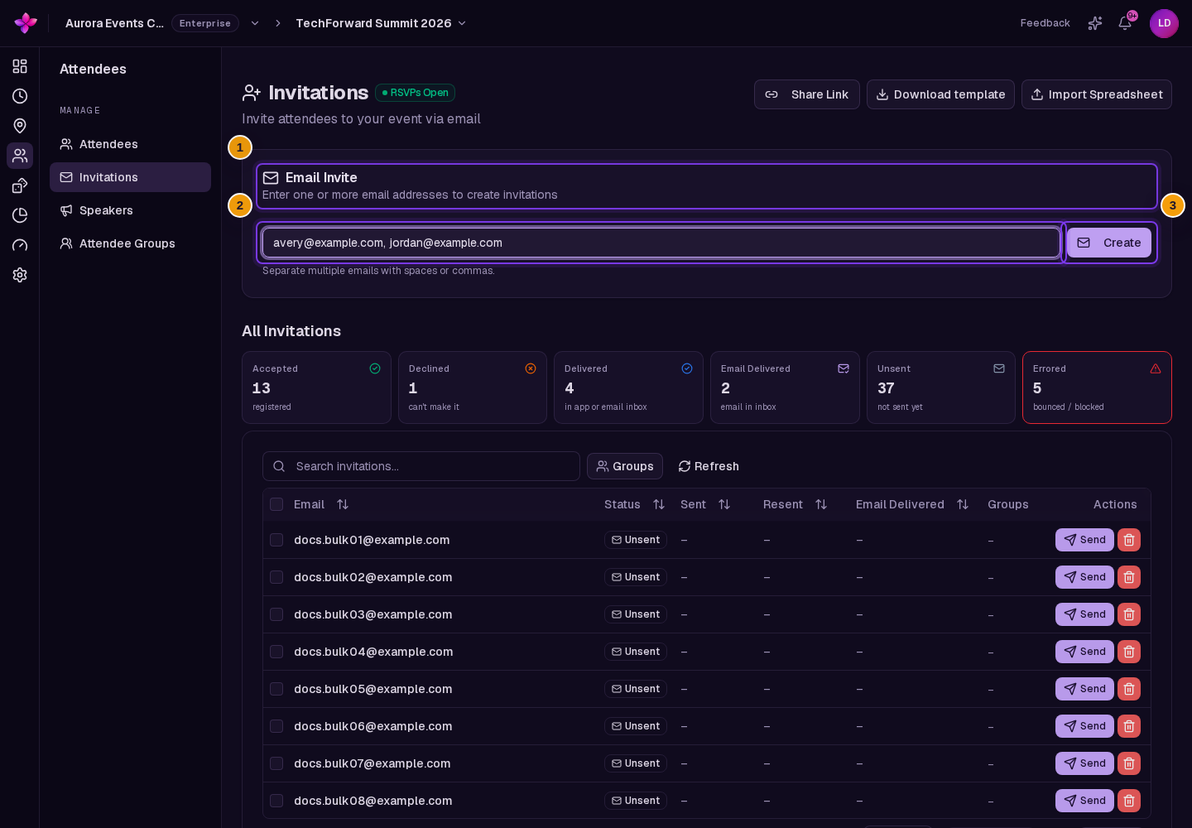Go to Attendees in the Manage menu

130,144
